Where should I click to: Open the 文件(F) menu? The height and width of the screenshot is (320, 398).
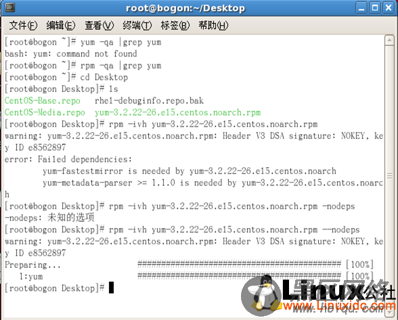tap(23, 26)
